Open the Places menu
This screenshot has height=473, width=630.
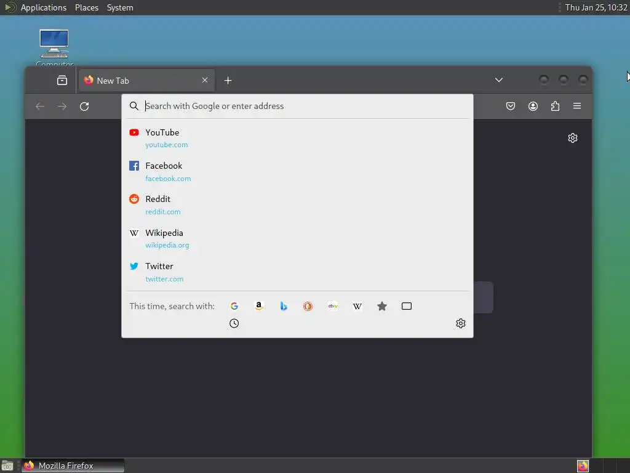pyautogui.click(x=86, y=7)
